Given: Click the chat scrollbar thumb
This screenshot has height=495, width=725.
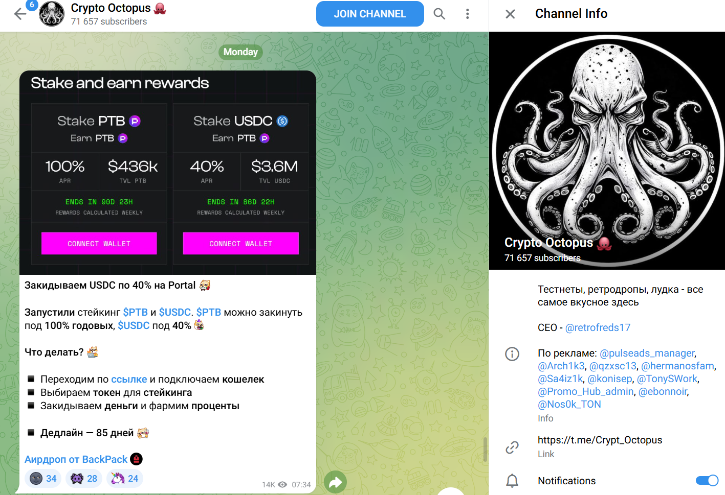Looking at the screenshot, I should tap(485, 450).
